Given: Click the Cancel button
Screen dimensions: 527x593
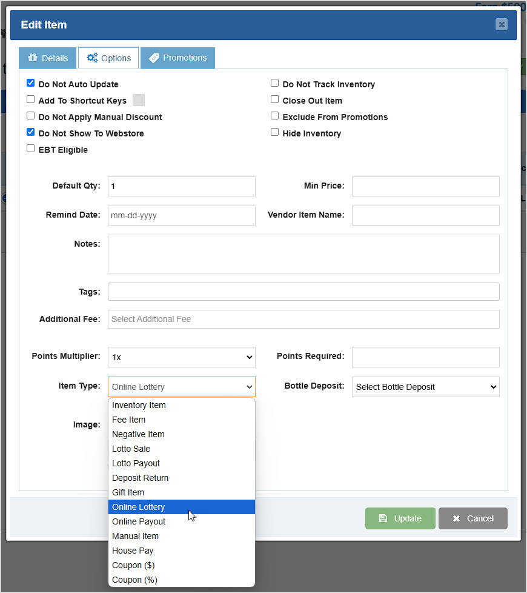Looking at the screenshot, I should (472, 518).
